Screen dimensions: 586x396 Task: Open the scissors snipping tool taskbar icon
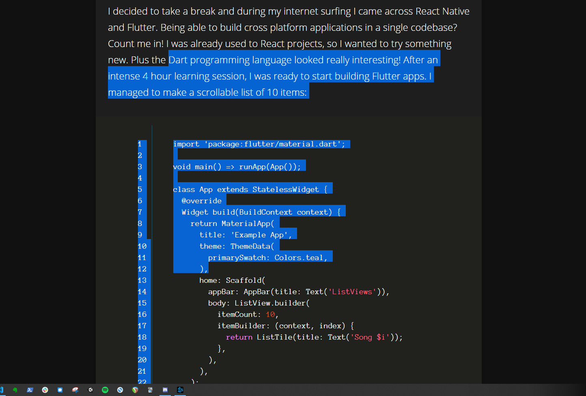[x=75, y=390]
